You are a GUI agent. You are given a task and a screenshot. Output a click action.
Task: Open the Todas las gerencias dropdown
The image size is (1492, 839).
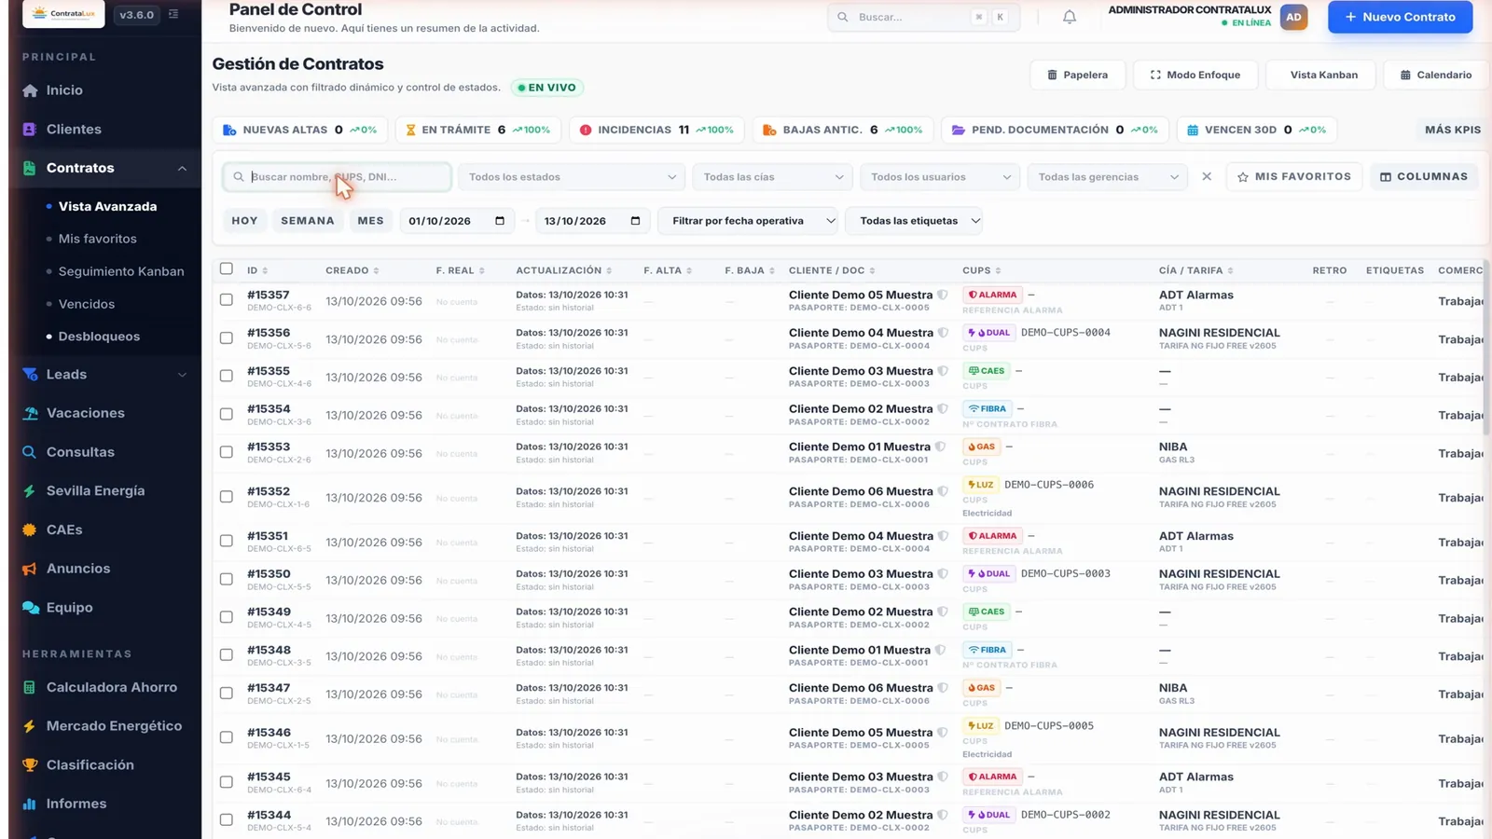(x=1107, y=177)
